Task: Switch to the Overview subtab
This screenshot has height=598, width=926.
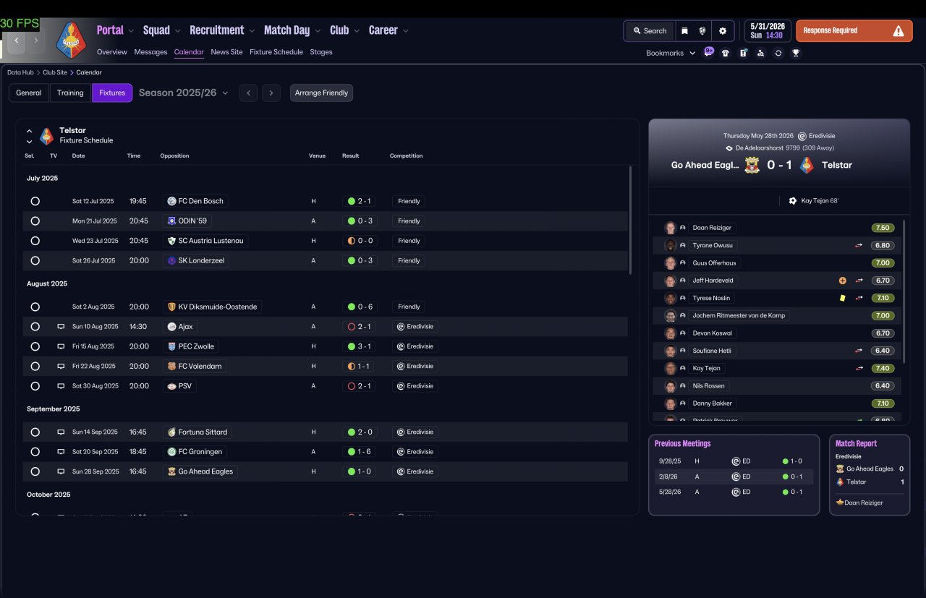Action: (x=112, y=52)
